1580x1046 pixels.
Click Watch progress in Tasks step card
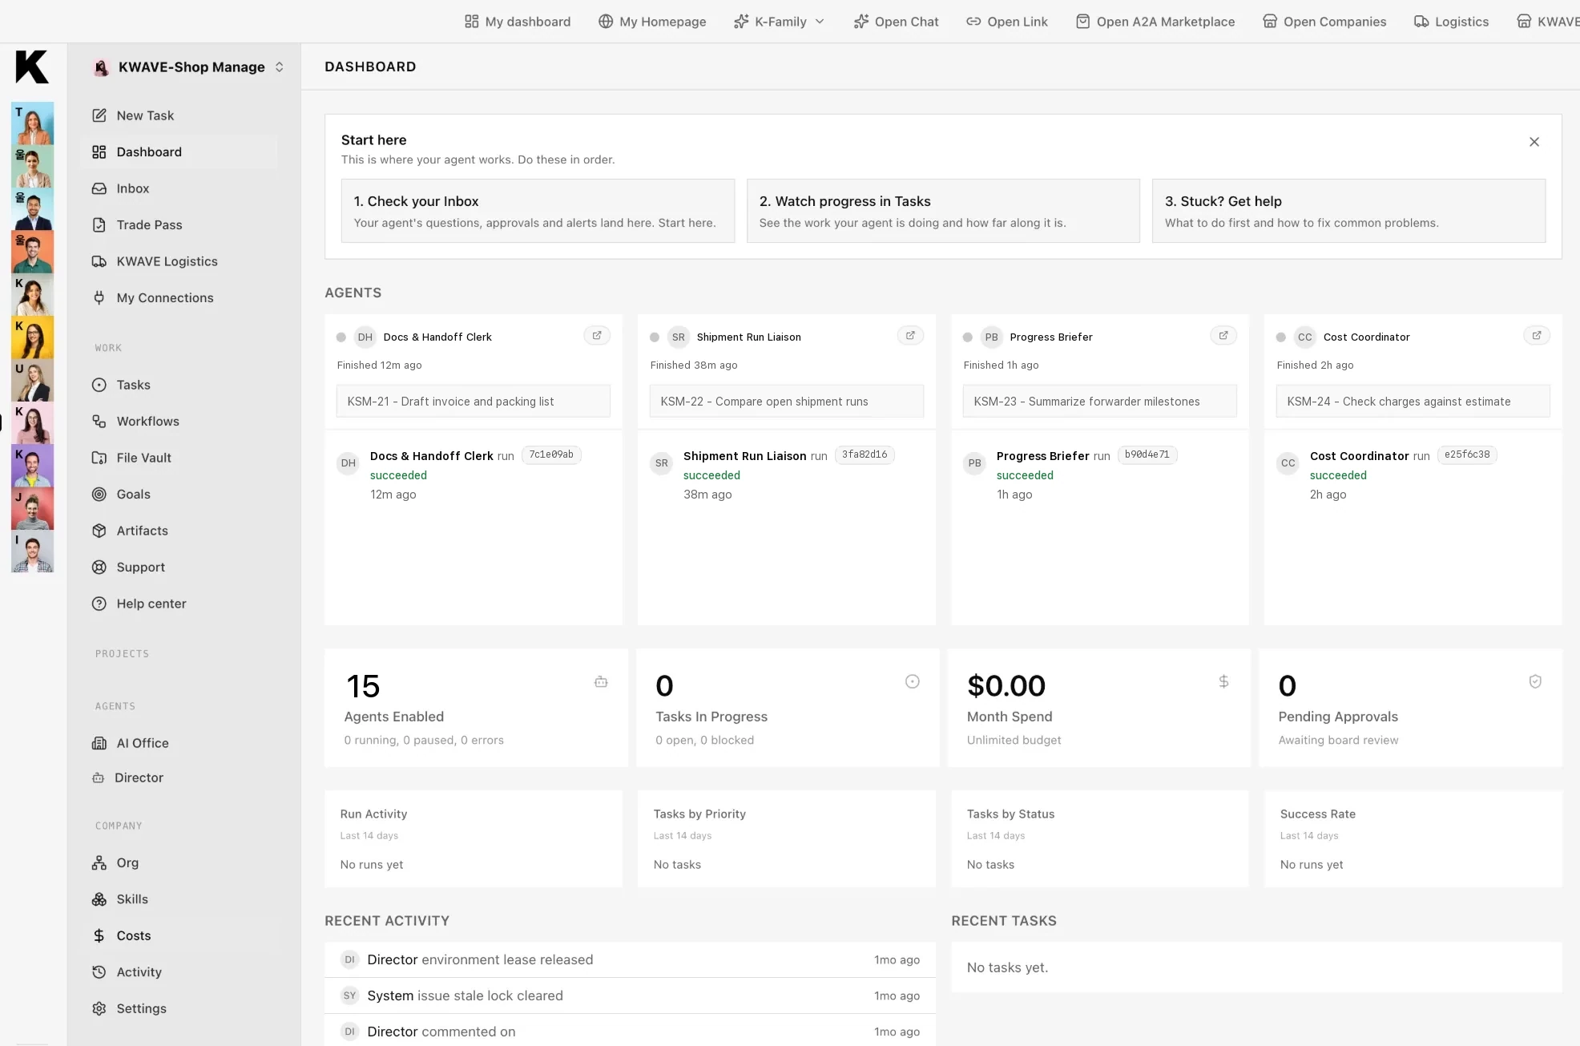pyautogui.click(x=943, y=211)
